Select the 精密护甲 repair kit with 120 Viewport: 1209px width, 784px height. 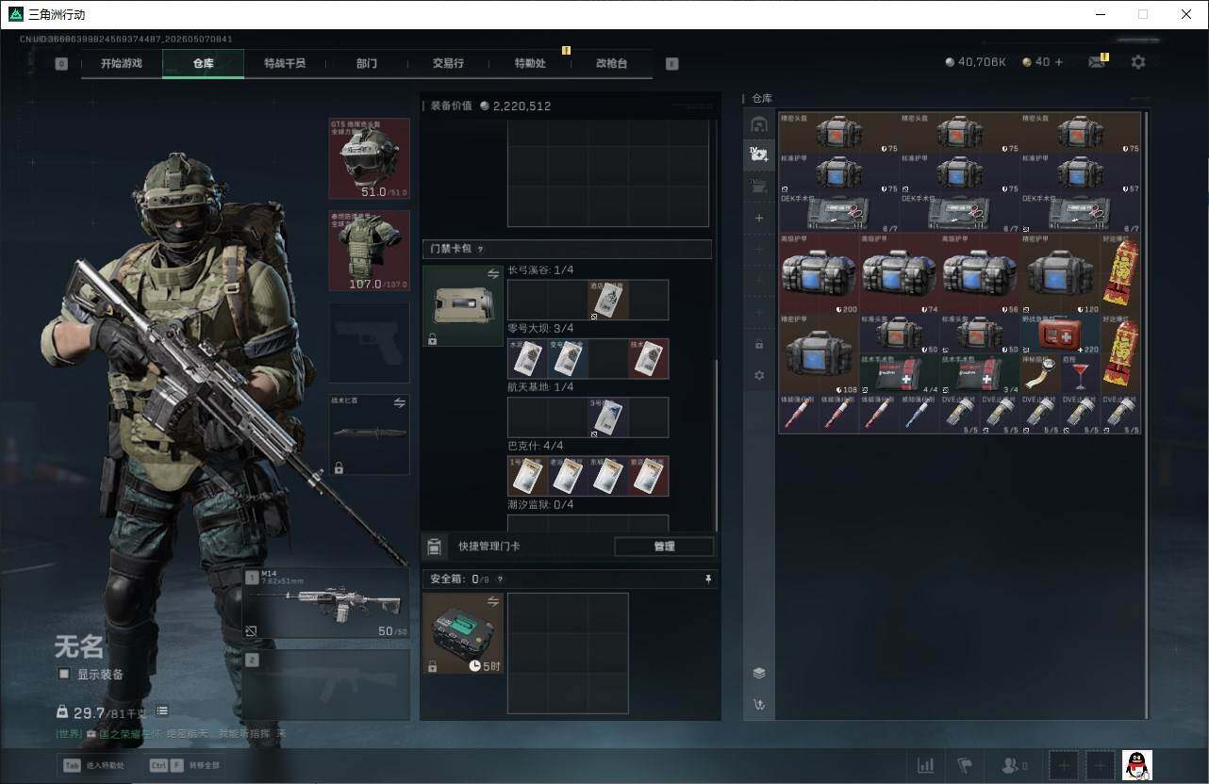click(1061, 273)
